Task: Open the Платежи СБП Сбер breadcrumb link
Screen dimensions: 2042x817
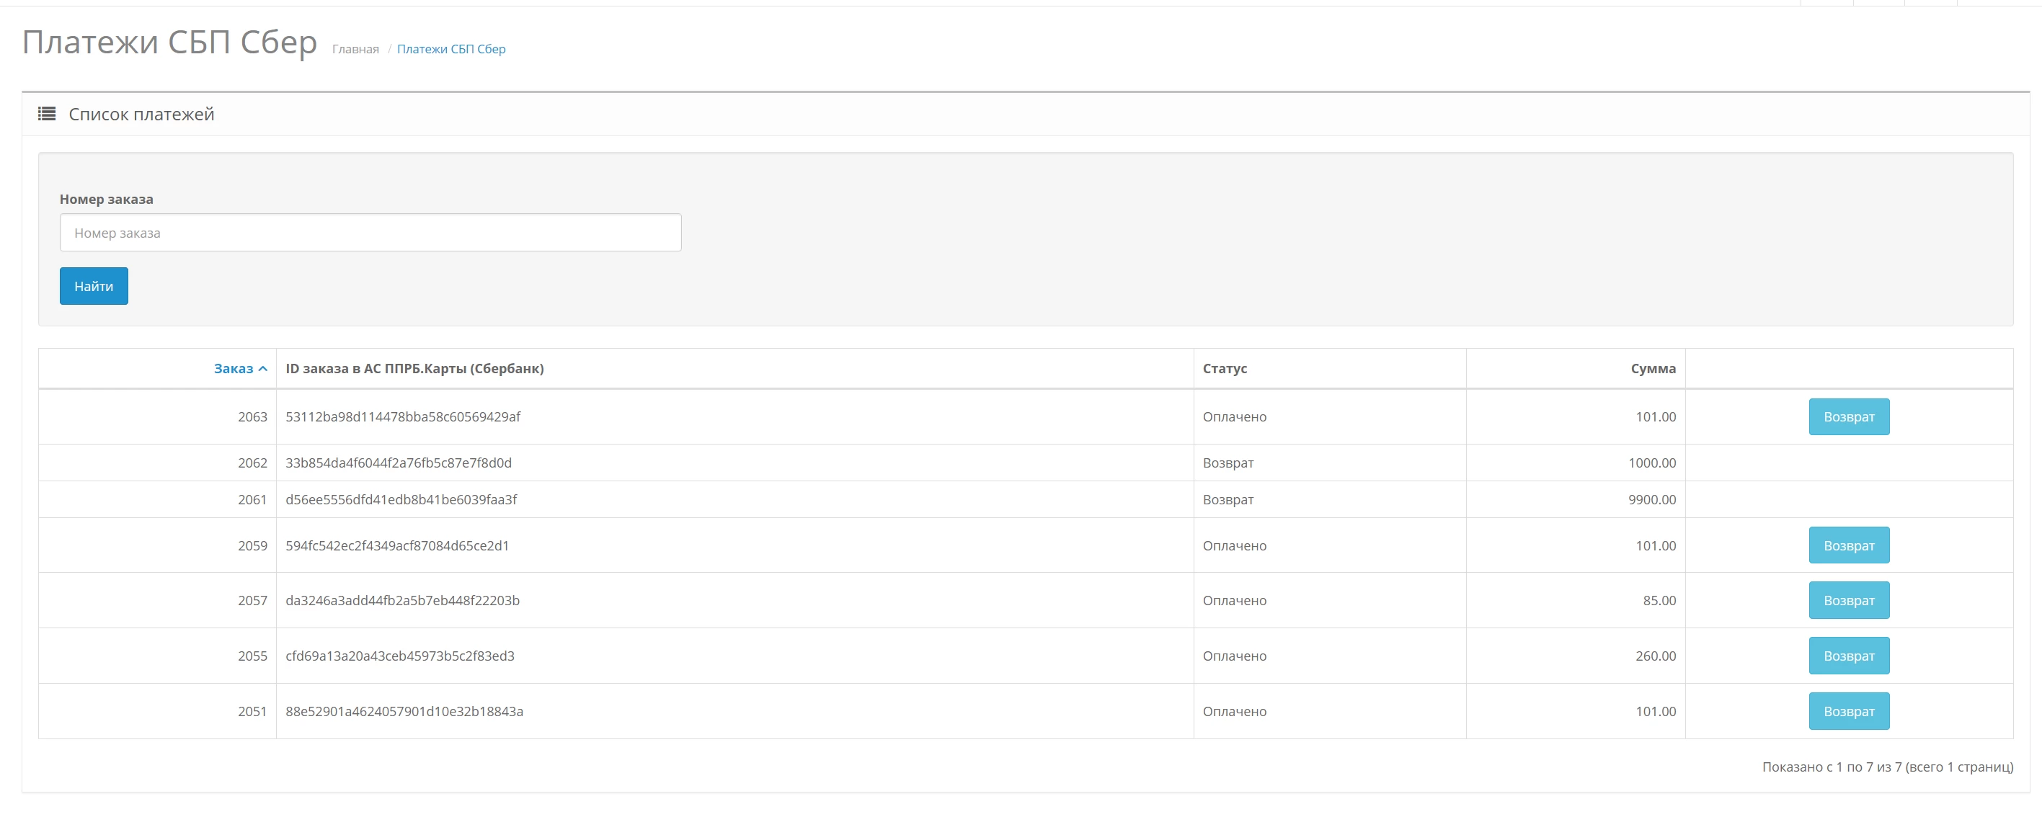Action: pos(451,49)
